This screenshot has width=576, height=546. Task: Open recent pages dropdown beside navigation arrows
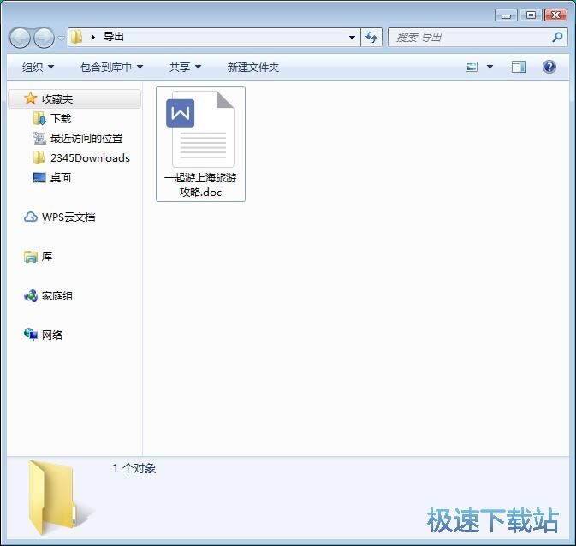[61, 38]
